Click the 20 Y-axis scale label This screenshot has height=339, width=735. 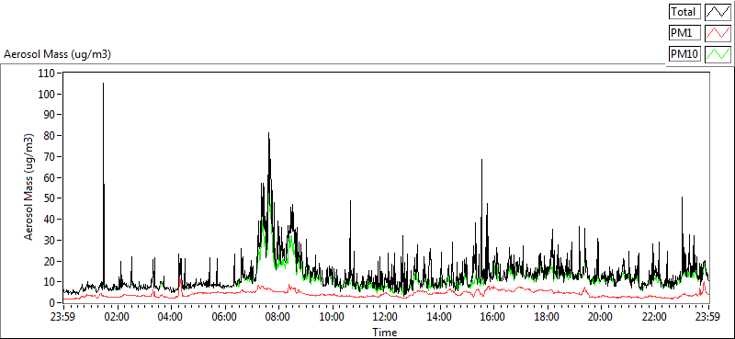coord(51,261)
